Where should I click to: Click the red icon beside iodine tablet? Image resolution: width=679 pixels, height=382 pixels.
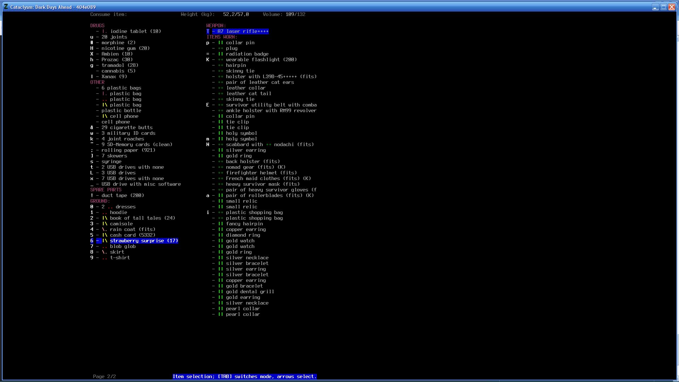[x=105, y=31]
